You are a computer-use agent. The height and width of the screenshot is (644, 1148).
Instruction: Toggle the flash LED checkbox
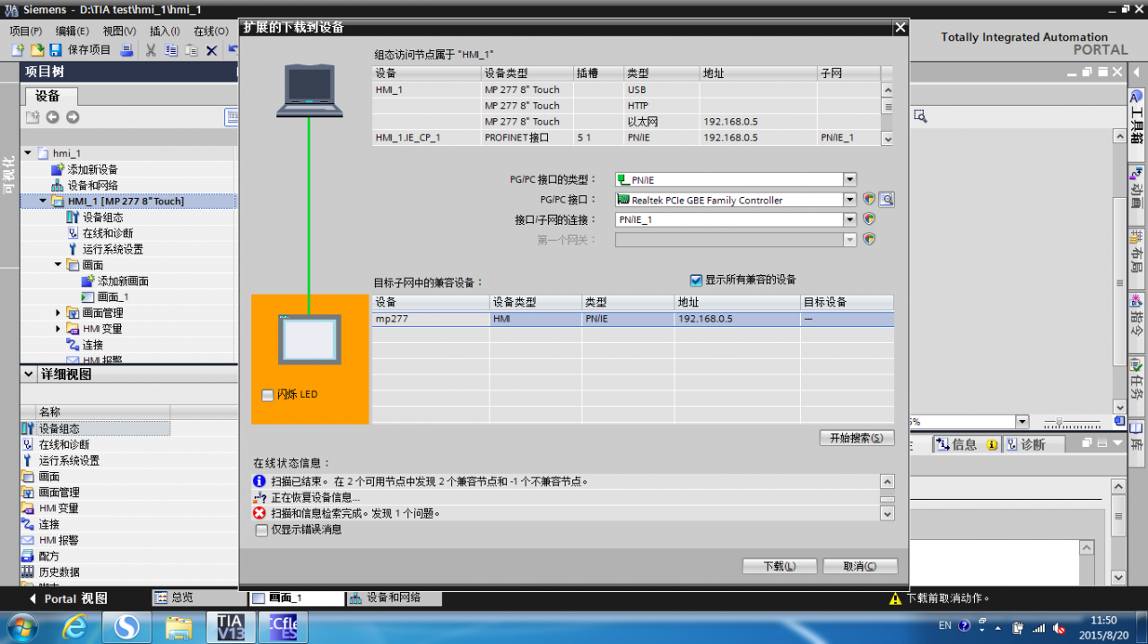(x=267, y=395)
